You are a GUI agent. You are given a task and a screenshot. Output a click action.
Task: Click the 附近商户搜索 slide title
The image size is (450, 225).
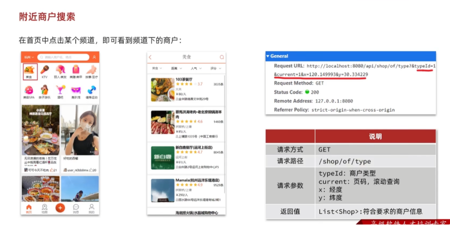tap(47, 17)
